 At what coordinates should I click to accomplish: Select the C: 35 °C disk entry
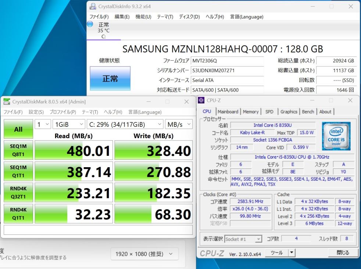tap(104, 31)
